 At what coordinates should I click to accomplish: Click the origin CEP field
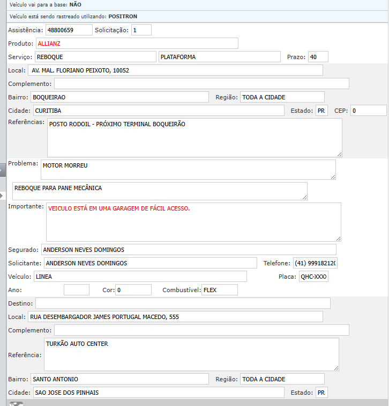pos(368,111)
